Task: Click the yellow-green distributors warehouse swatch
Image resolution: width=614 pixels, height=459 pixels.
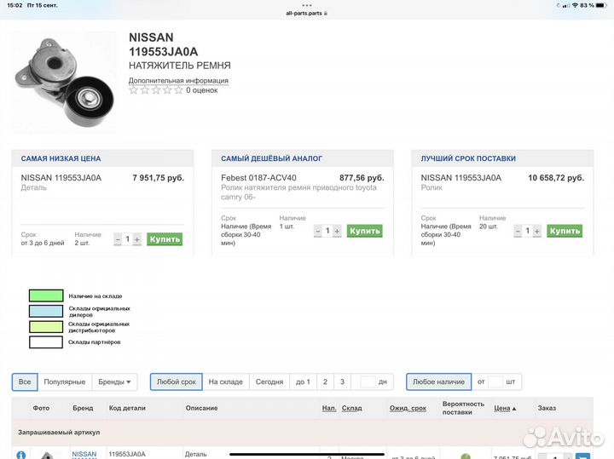Action: [x=46, y=326]
